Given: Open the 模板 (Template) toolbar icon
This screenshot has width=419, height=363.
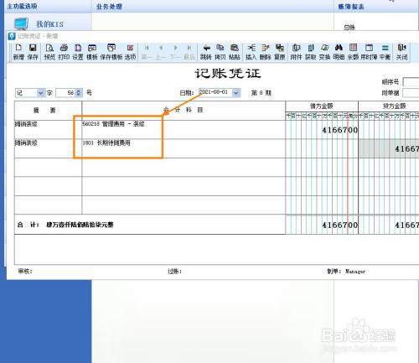Looking at the screenshot, I should 92,52.
